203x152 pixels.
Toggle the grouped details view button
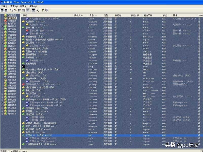pos(28,10)
